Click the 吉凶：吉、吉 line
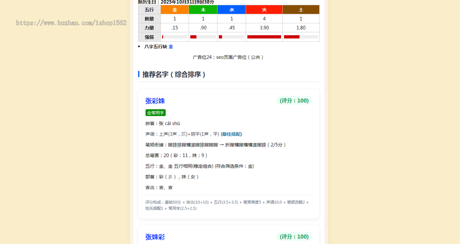The height and width of the screenshot is (244, 460). pyautogui.click(x=159, y=188)
